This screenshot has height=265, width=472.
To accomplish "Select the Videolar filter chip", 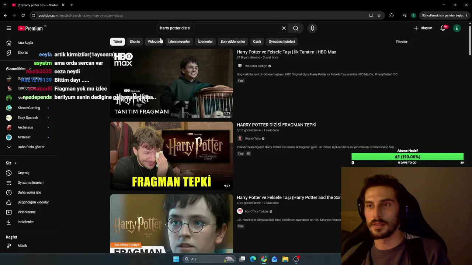I will [x=154, y=42].
